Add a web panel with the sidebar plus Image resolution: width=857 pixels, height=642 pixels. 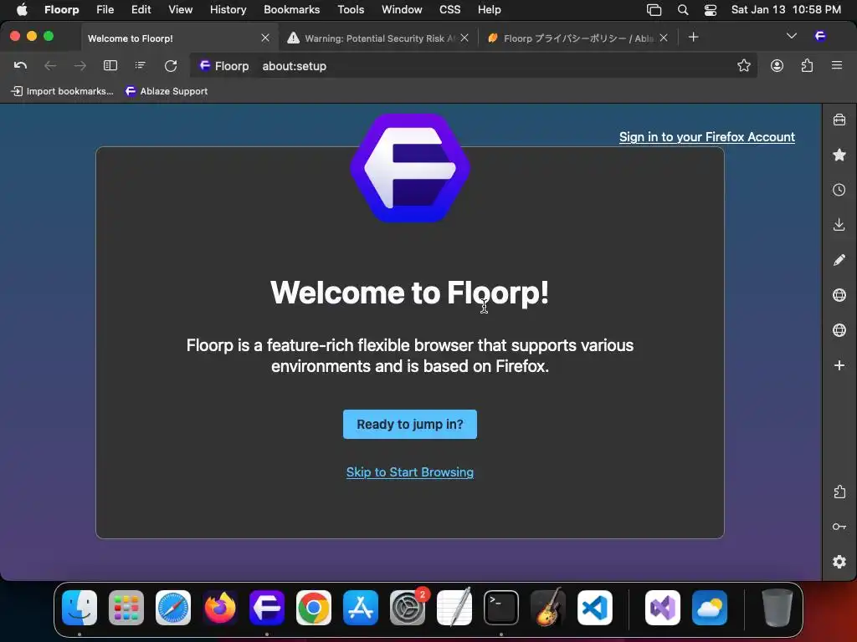tap(839, 364)
